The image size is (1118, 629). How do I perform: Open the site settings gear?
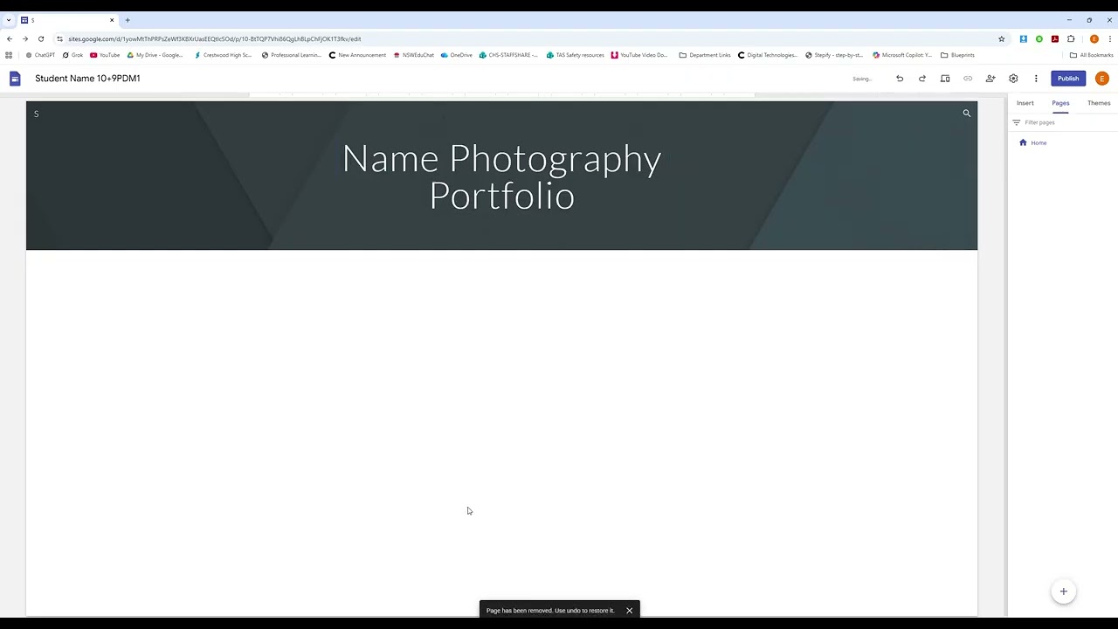click(x=1013, y=79)
